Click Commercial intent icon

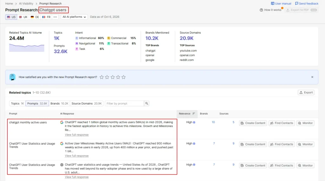pyautogui.click(x=109, y=38)
